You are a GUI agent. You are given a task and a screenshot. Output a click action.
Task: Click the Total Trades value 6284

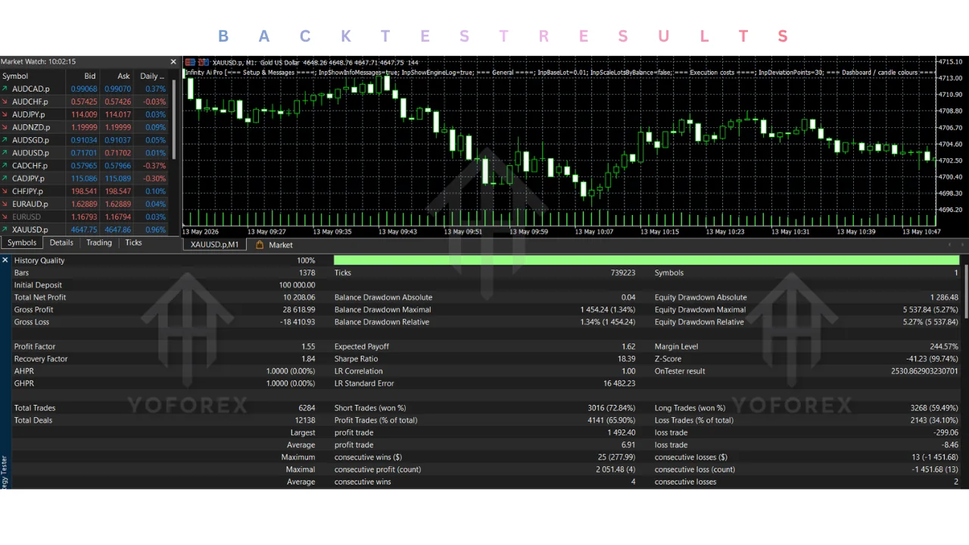pos(306,408)
